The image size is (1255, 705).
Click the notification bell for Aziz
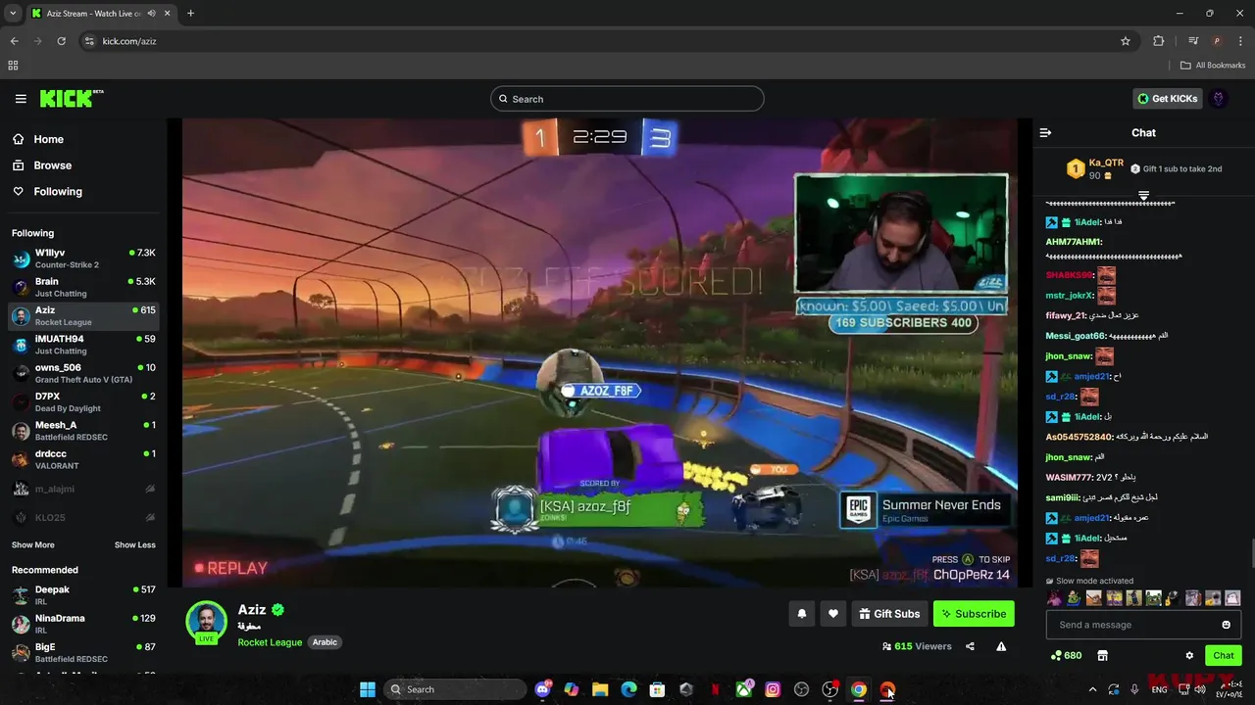tap(802, 614)
